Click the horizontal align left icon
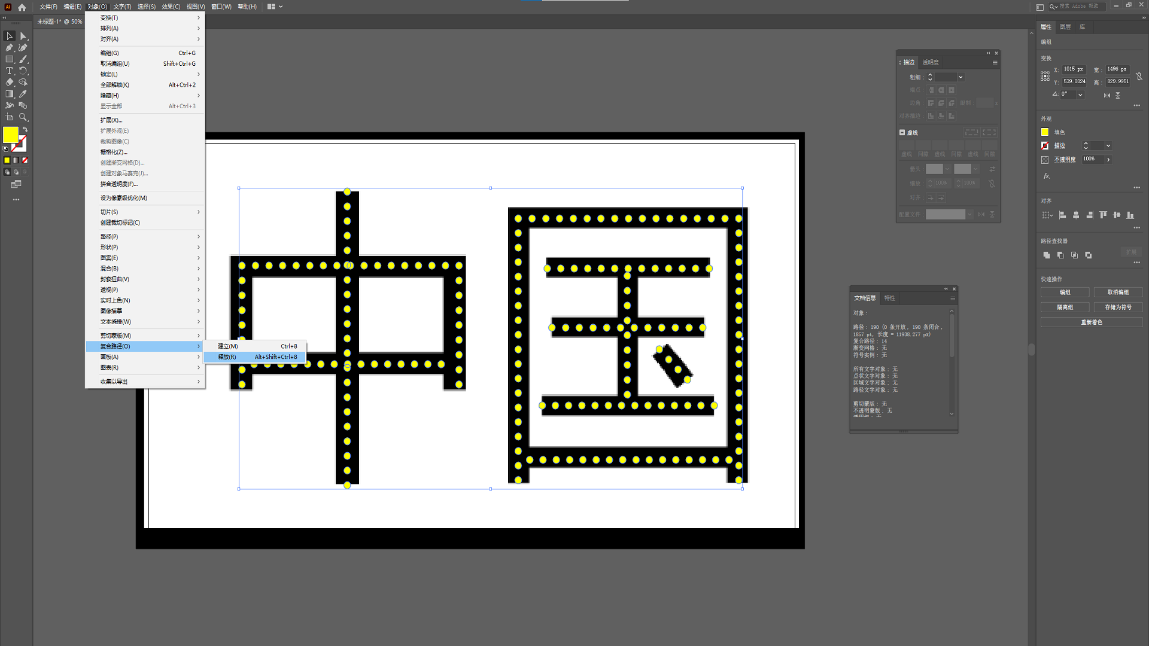Screen dimensions: 1149x646 (1063, 215)
